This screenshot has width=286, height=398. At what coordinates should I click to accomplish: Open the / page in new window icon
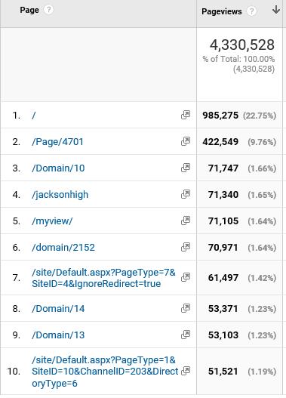(186, 115)
